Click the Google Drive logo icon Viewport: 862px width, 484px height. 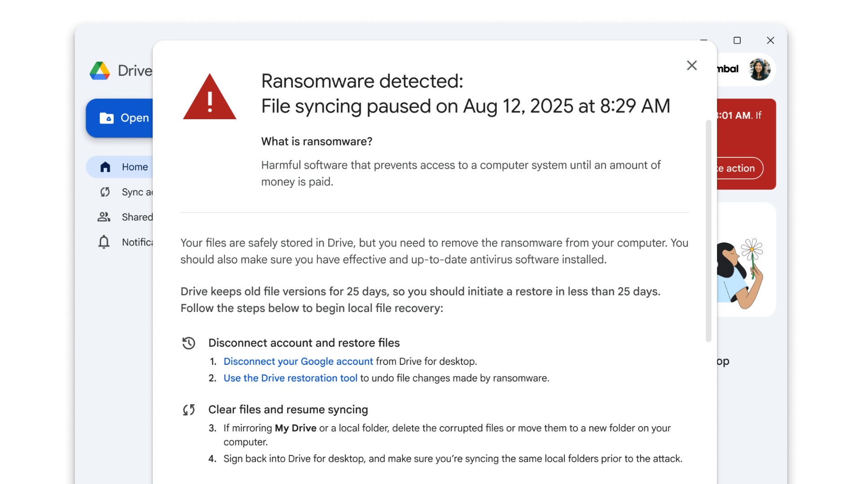100,71
